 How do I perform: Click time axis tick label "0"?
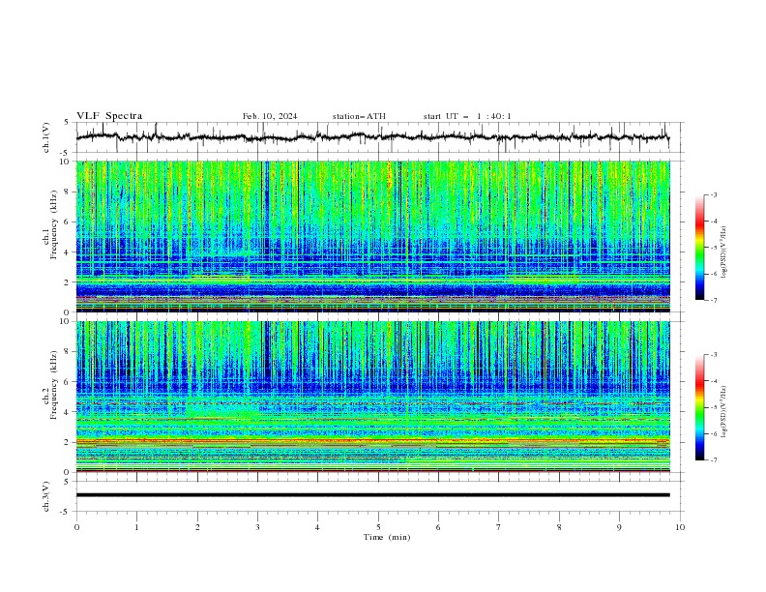[x=76, y=527]
